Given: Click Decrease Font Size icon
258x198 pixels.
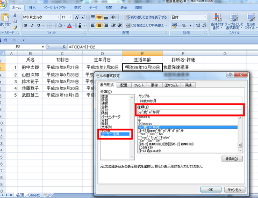Looking at the screenshot, I should coord(83,17).
